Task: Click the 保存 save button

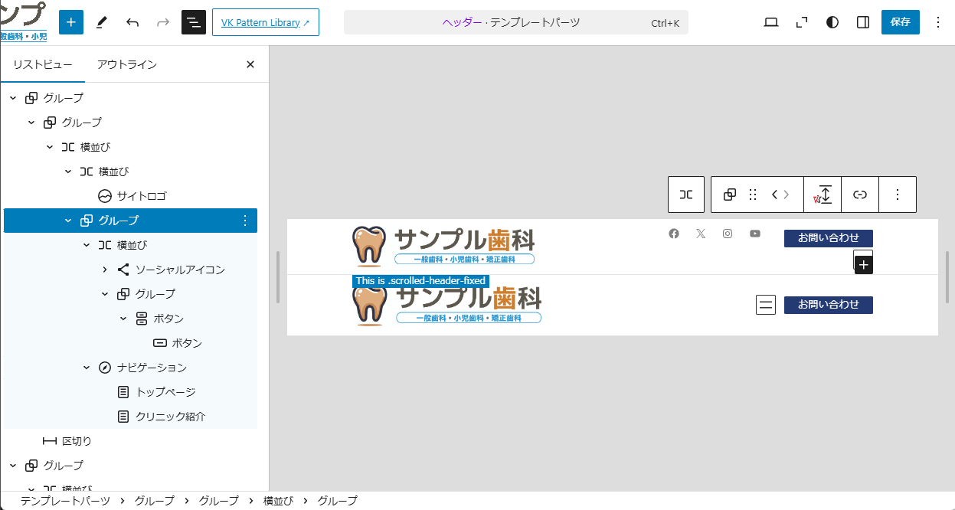Action: (x=900, y=22)
